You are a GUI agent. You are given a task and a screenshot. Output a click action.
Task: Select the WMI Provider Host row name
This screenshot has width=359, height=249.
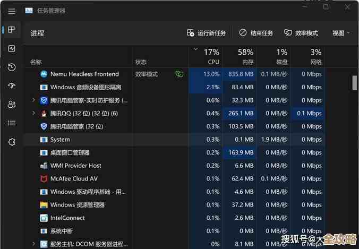pyautogui.click(x=76, y=166)
